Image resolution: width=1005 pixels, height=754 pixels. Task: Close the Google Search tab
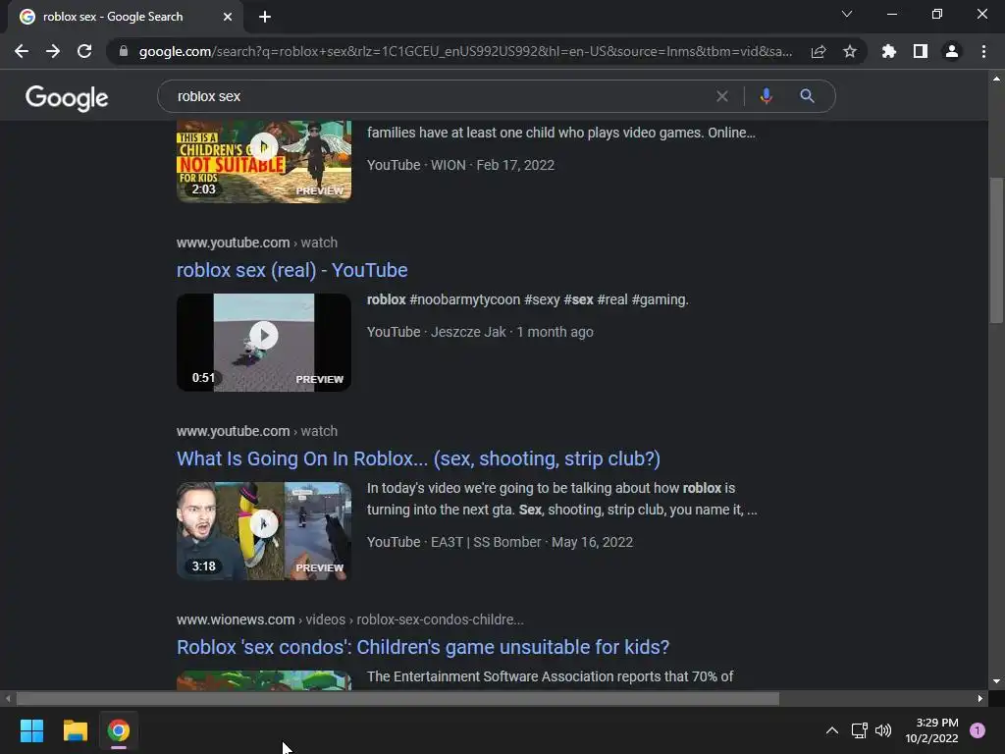(x=228, y=17)
